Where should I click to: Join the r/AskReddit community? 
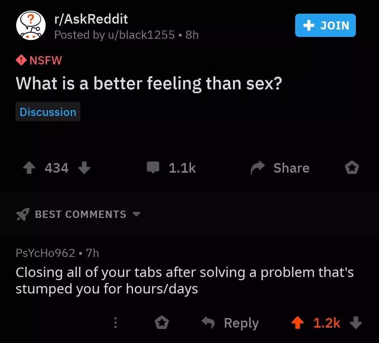(x=325, y=26)
